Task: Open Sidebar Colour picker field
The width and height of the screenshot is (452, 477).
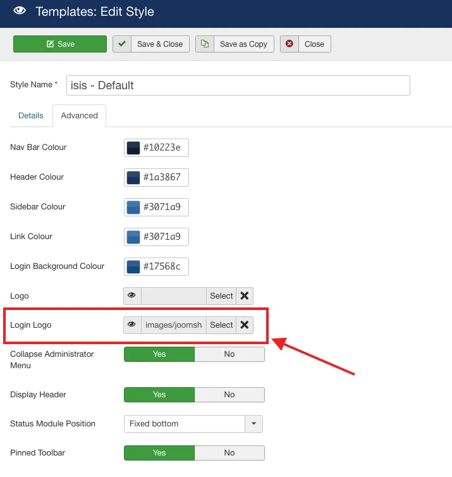Action: 156,207
